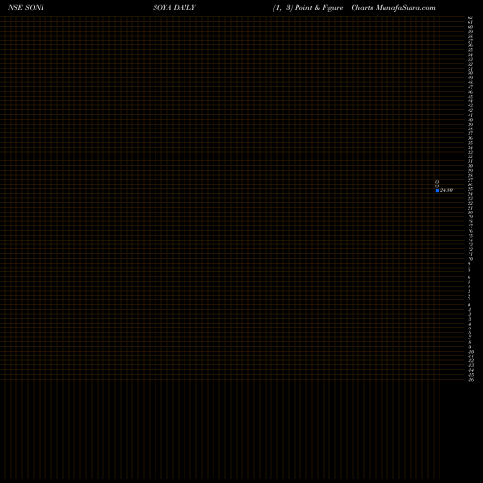The width and height of the screenshot is (483, 483).
Task: Click the "NSE SONI" title text
Action: click(25, 8)
